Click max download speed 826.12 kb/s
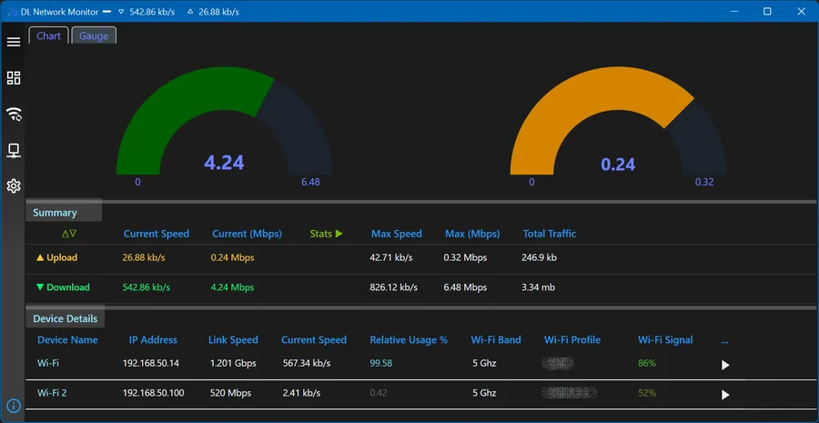This screenshot has height=423, width=819. pos(393,287)
